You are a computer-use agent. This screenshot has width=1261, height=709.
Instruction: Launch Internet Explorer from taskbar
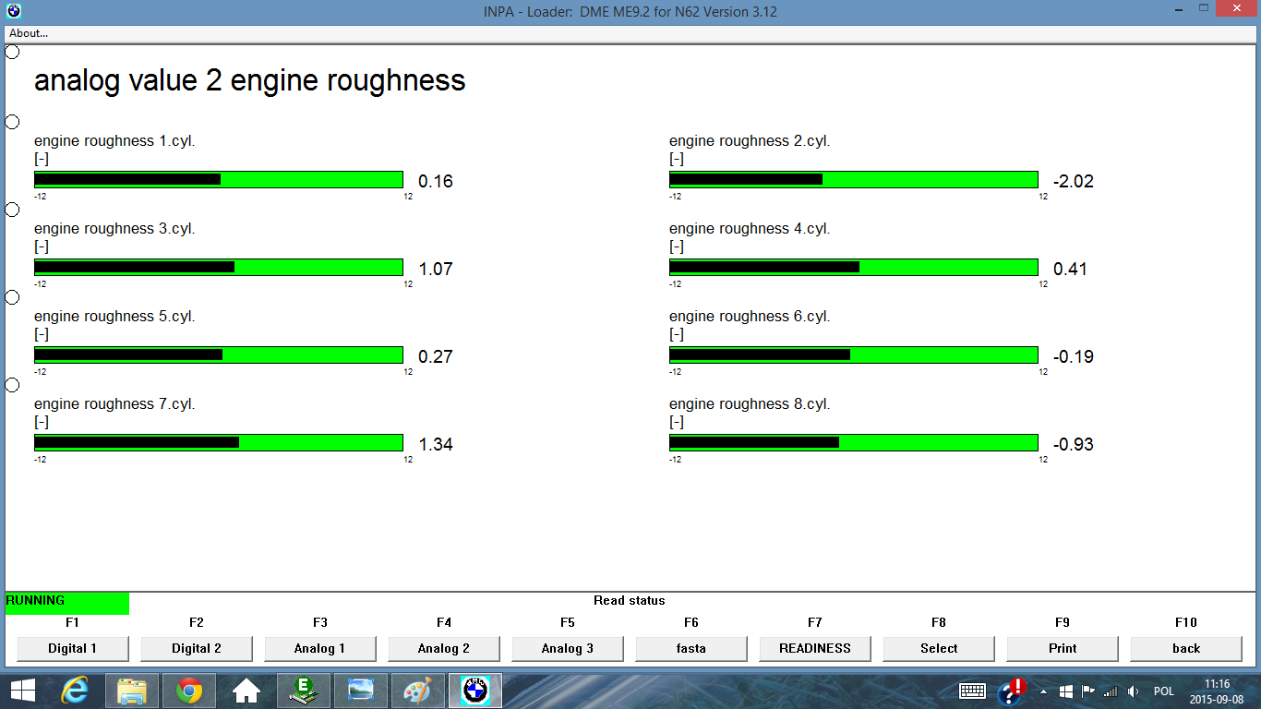click(75, 690)
